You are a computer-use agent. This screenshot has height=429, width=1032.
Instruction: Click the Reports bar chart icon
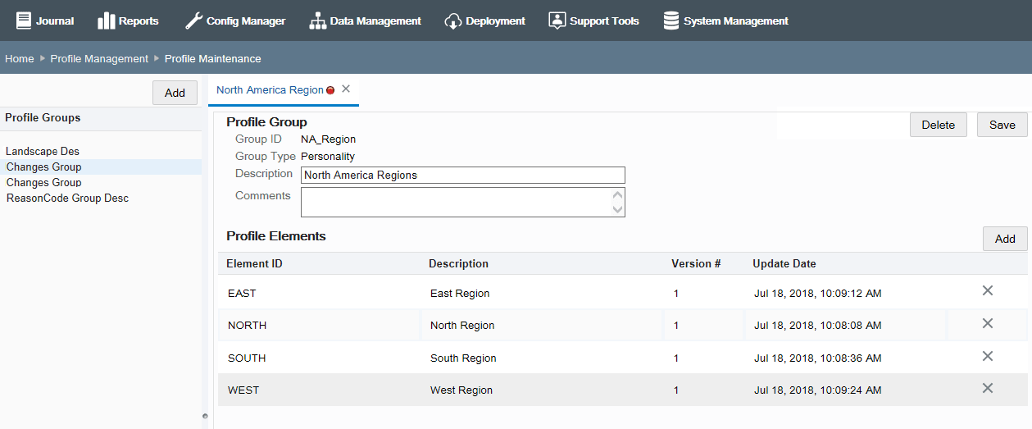[107, 21]
